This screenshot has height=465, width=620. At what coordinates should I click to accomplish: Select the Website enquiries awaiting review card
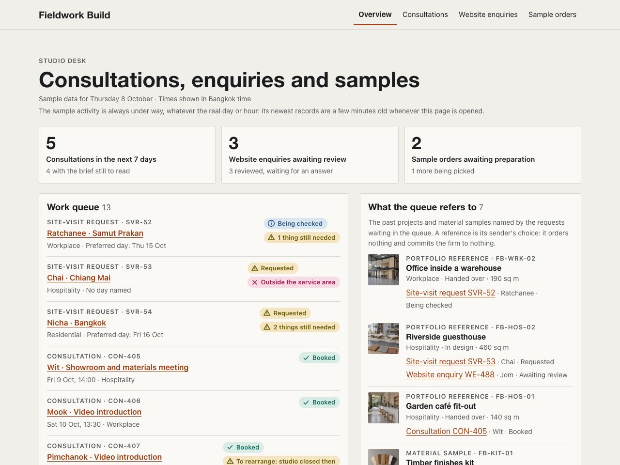click(310, 155)
